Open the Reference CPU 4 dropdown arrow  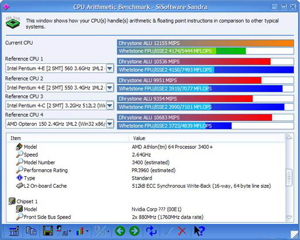[x=110, y=124]
